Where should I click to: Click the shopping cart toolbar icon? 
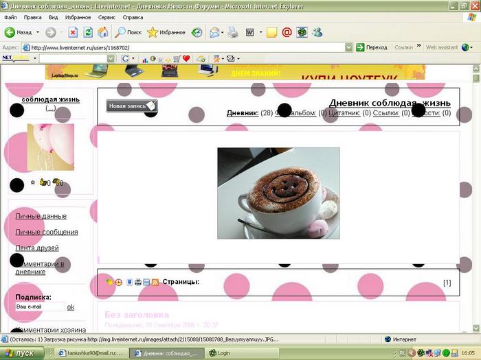click(x=177, y=58)
